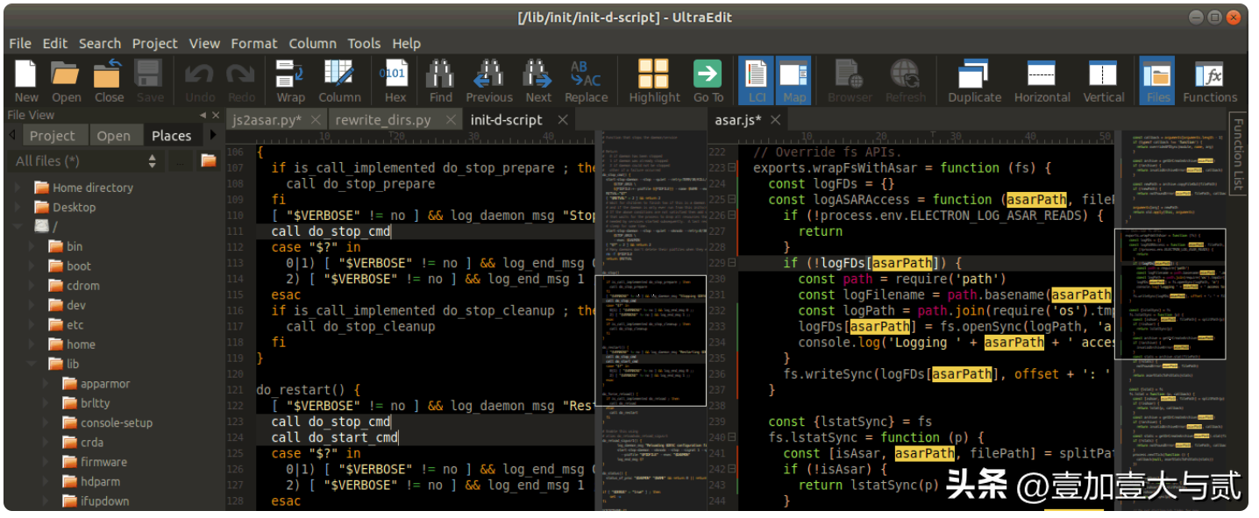Toggle Column mode in toolbar
The width and height of the screenshot is (1259, 518).
pos(339,82)
